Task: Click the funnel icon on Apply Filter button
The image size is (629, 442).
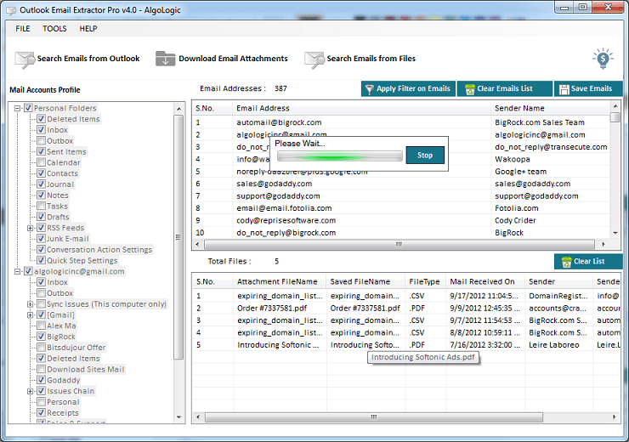Action: coord(370,89)
